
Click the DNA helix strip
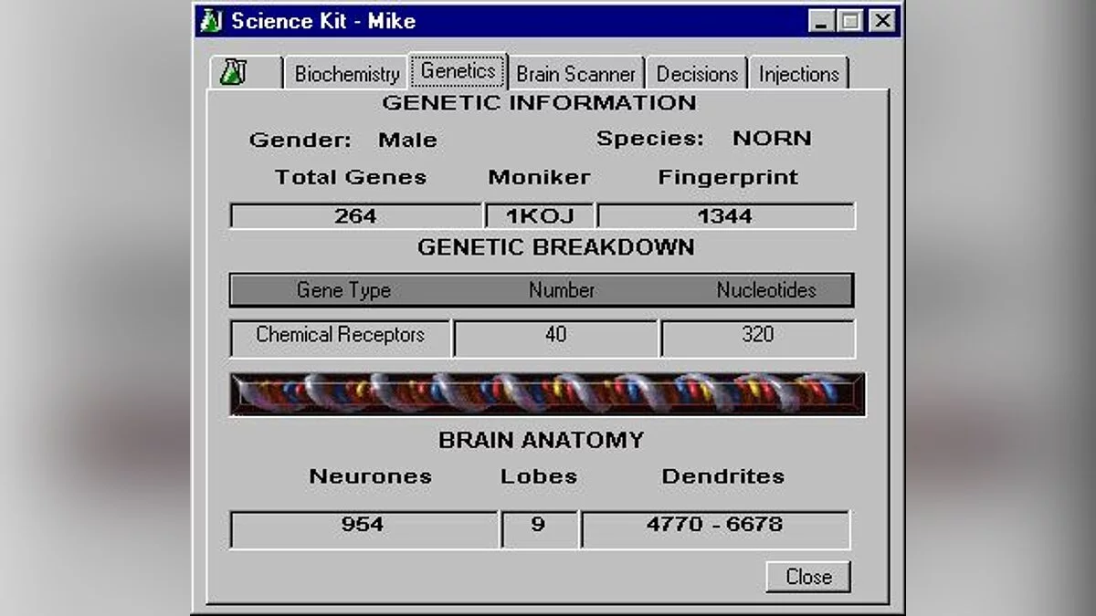(x=546, y=393)
